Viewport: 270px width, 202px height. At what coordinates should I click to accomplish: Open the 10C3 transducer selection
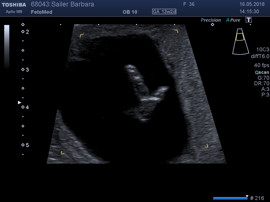click(x=262, y=50)
